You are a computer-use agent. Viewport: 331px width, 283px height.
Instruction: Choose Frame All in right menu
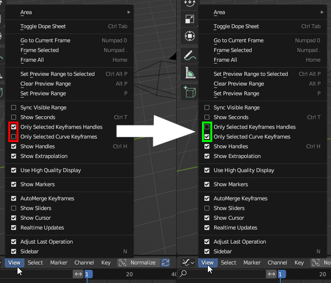click(262, 60)
